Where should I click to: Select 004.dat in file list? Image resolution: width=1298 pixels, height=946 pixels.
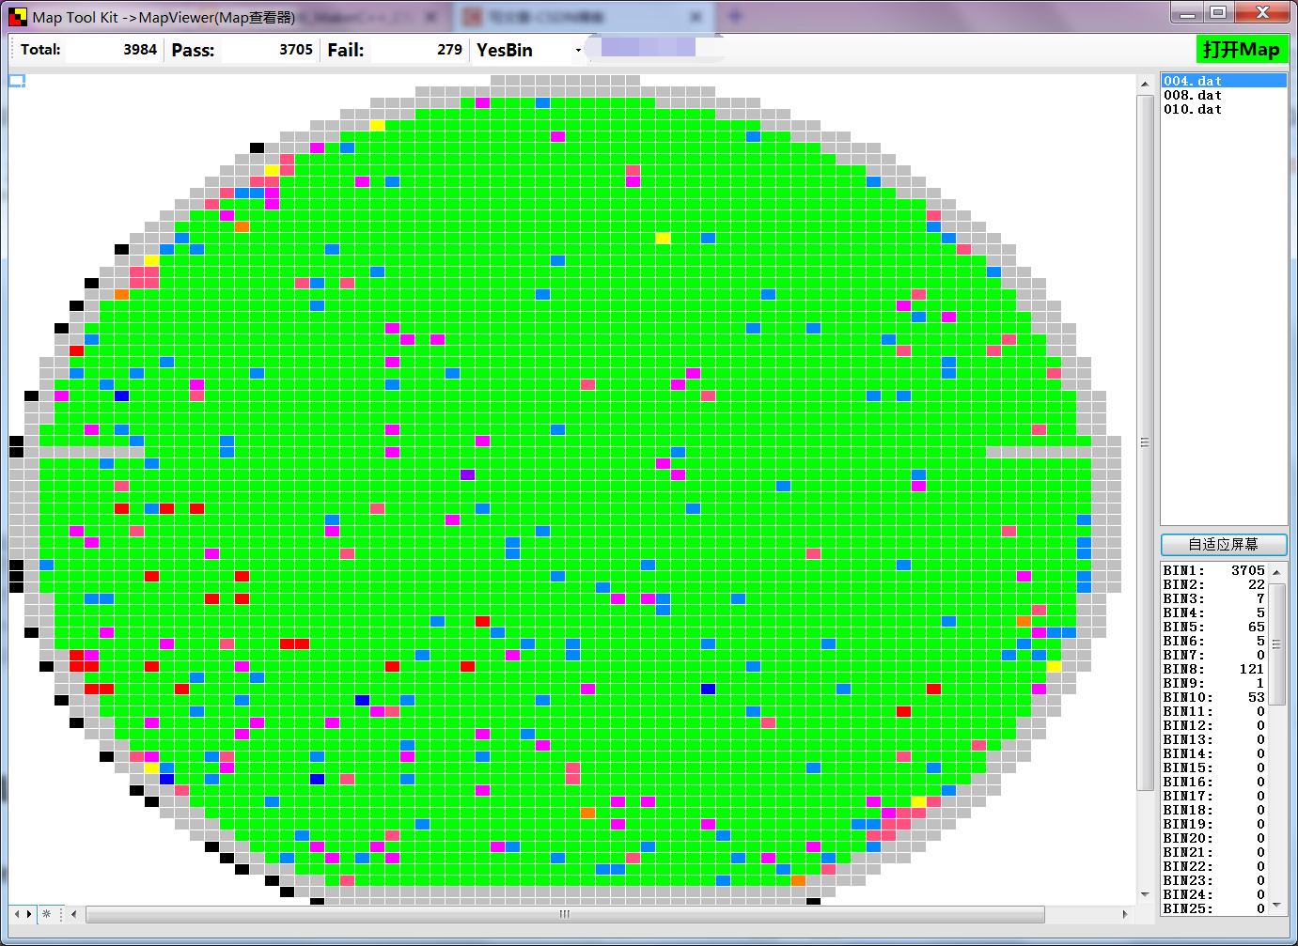[1224, 81]
